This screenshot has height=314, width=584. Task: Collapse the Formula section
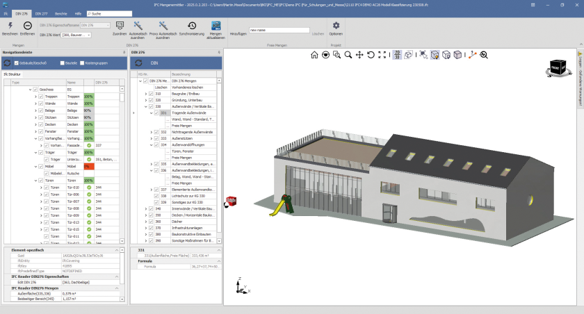coord(218,261)
